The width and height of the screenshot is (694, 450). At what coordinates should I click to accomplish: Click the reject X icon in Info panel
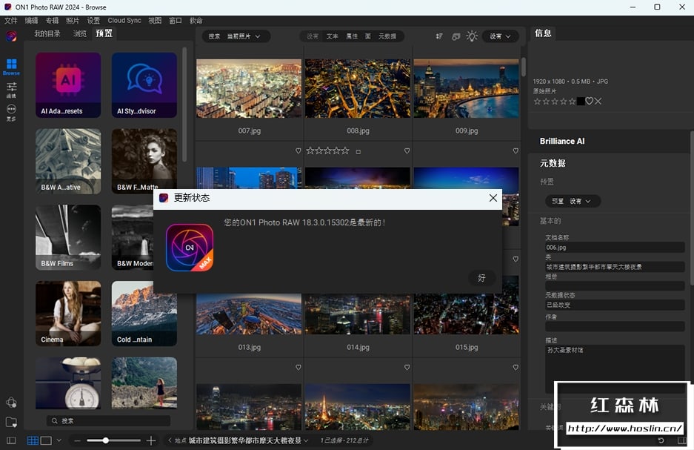point(598,102)
